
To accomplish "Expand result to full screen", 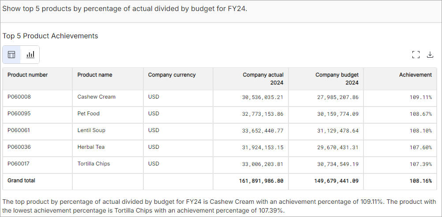I will pos(416,55).
